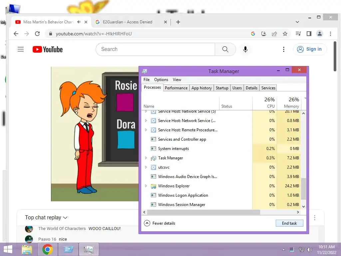Select the System interrupts process
Screen dimensions: 341x256
pos(221,149)
